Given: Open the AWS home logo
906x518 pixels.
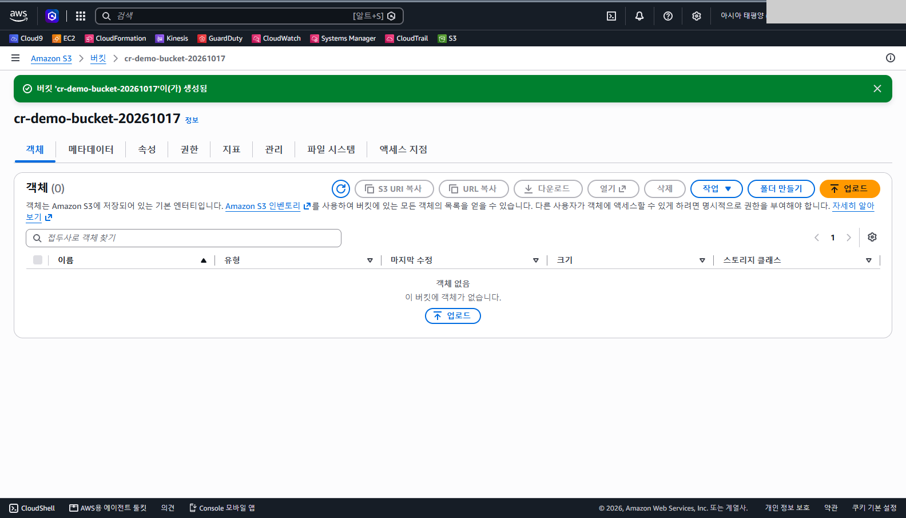Looking at the screenshot, I should point(18,15).
